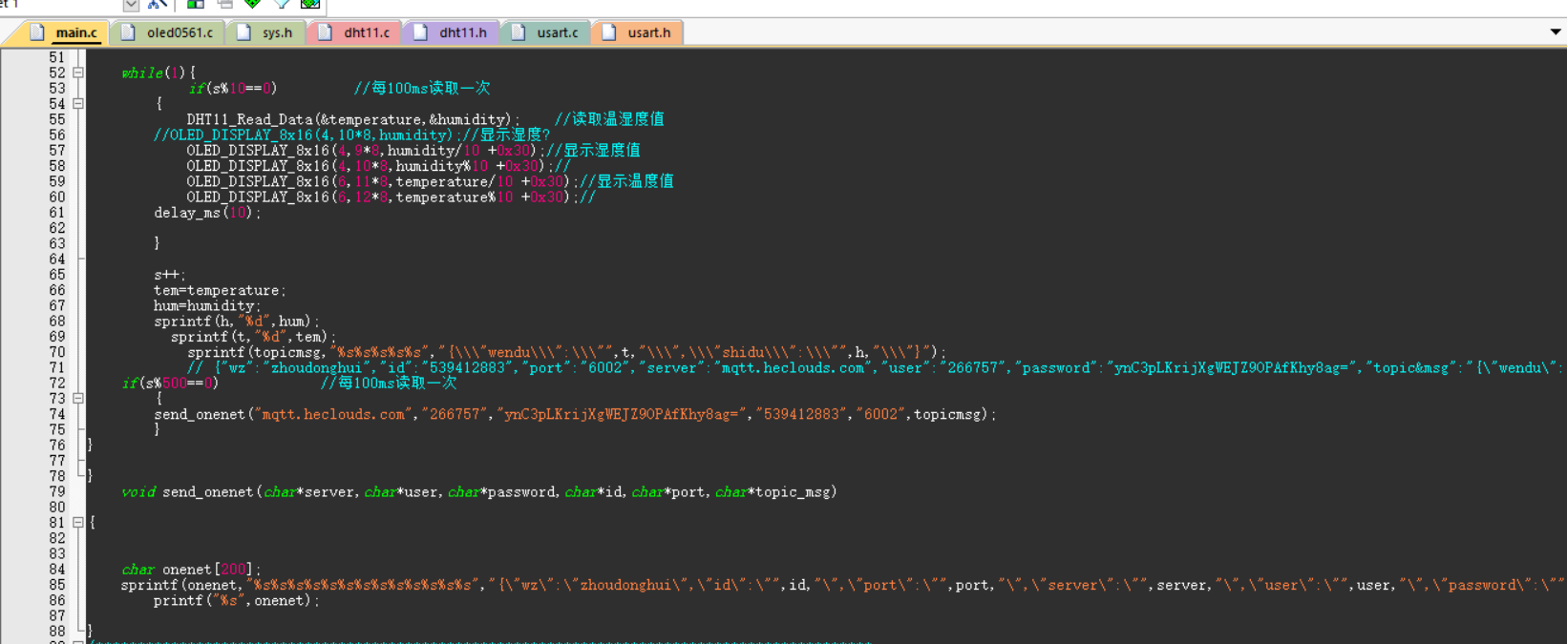Open the tab list dropdown arrow

[x=1556, y=32]
